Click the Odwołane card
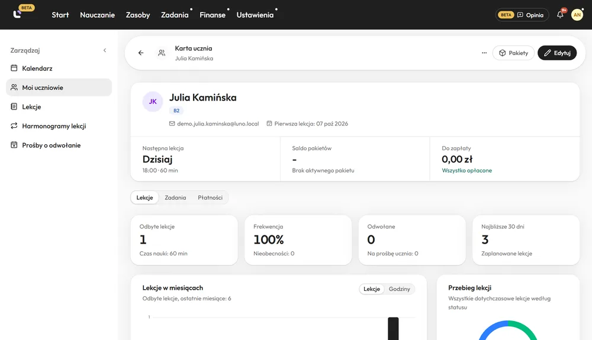The width and height of the screenshot is (592, 340). (x=412, y=239)
